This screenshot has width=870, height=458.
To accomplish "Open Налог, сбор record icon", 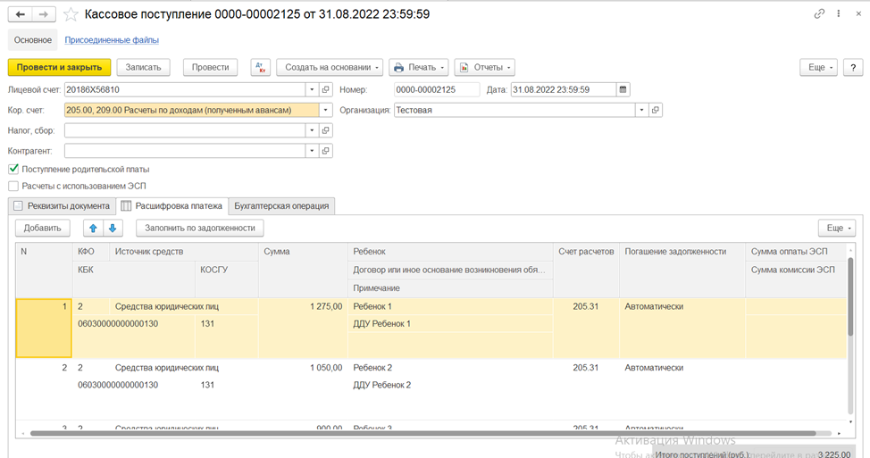I will (326, 130).
